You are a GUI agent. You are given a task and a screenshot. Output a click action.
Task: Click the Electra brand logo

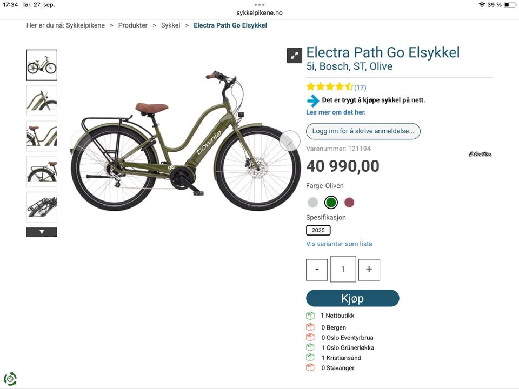[480, 155]
